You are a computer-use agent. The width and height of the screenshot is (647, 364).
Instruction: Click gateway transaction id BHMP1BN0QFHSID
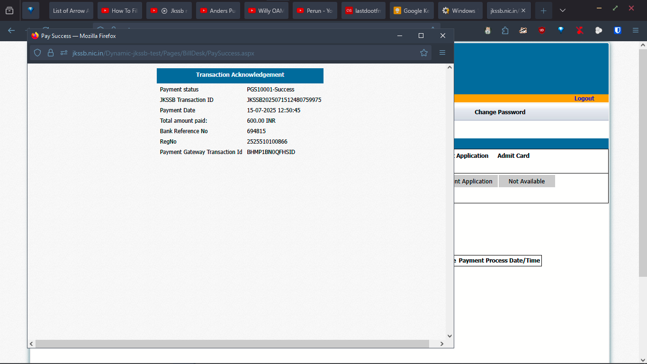[x=271, y=152]
